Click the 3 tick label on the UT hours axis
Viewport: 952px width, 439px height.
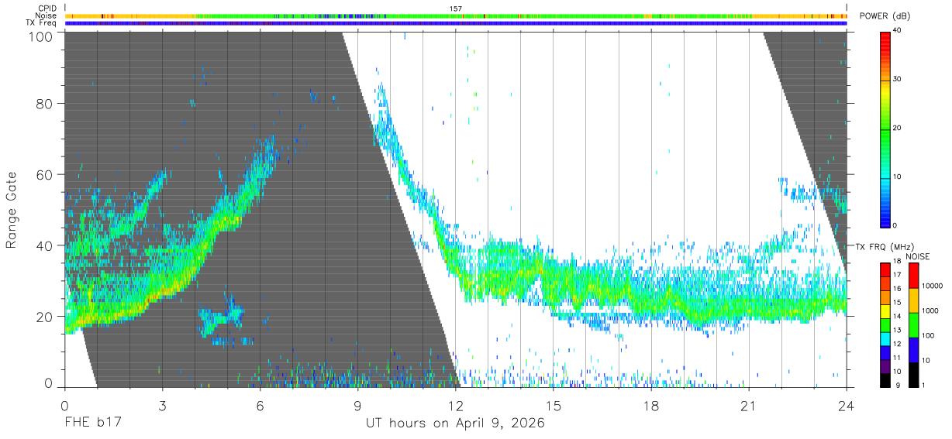pos(162,406)
